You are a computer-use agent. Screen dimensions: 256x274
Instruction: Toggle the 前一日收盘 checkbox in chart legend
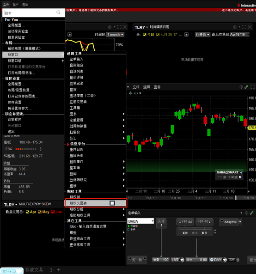[240, 177]
